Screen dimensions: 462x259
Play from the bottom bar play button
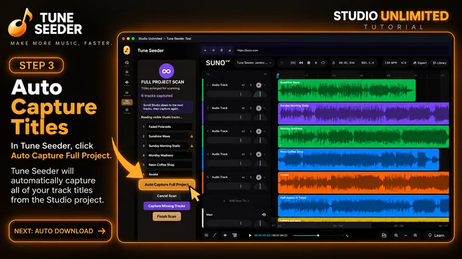click(250, 235)
